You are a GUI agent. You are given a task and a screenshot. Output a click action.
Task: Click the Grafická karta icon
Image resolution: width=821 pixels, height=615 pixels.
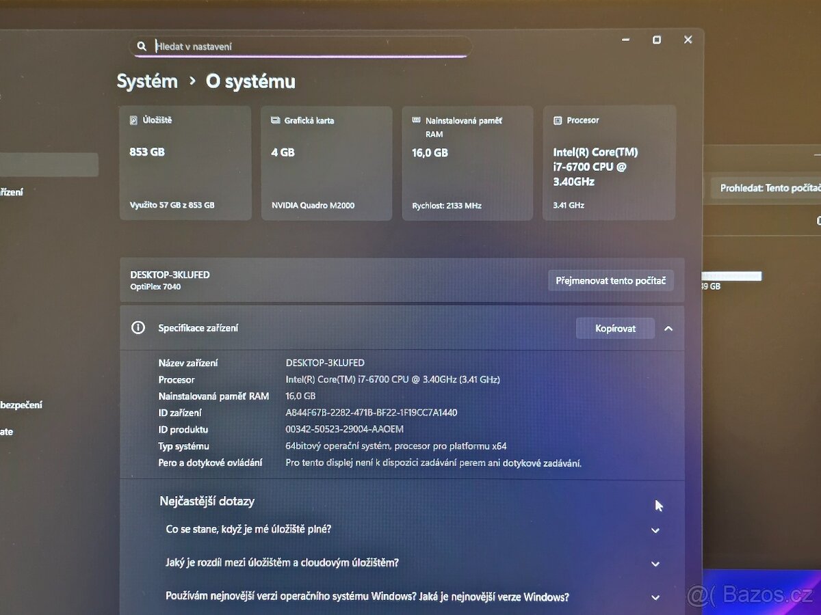tap(275, 120)
